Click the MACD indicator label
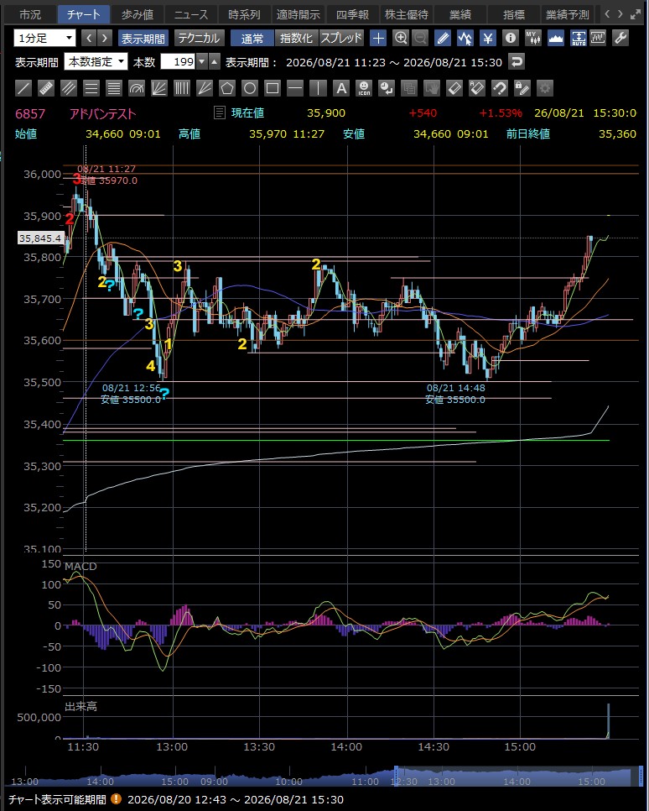Screen dimensions: 649x811 (80, 567)
